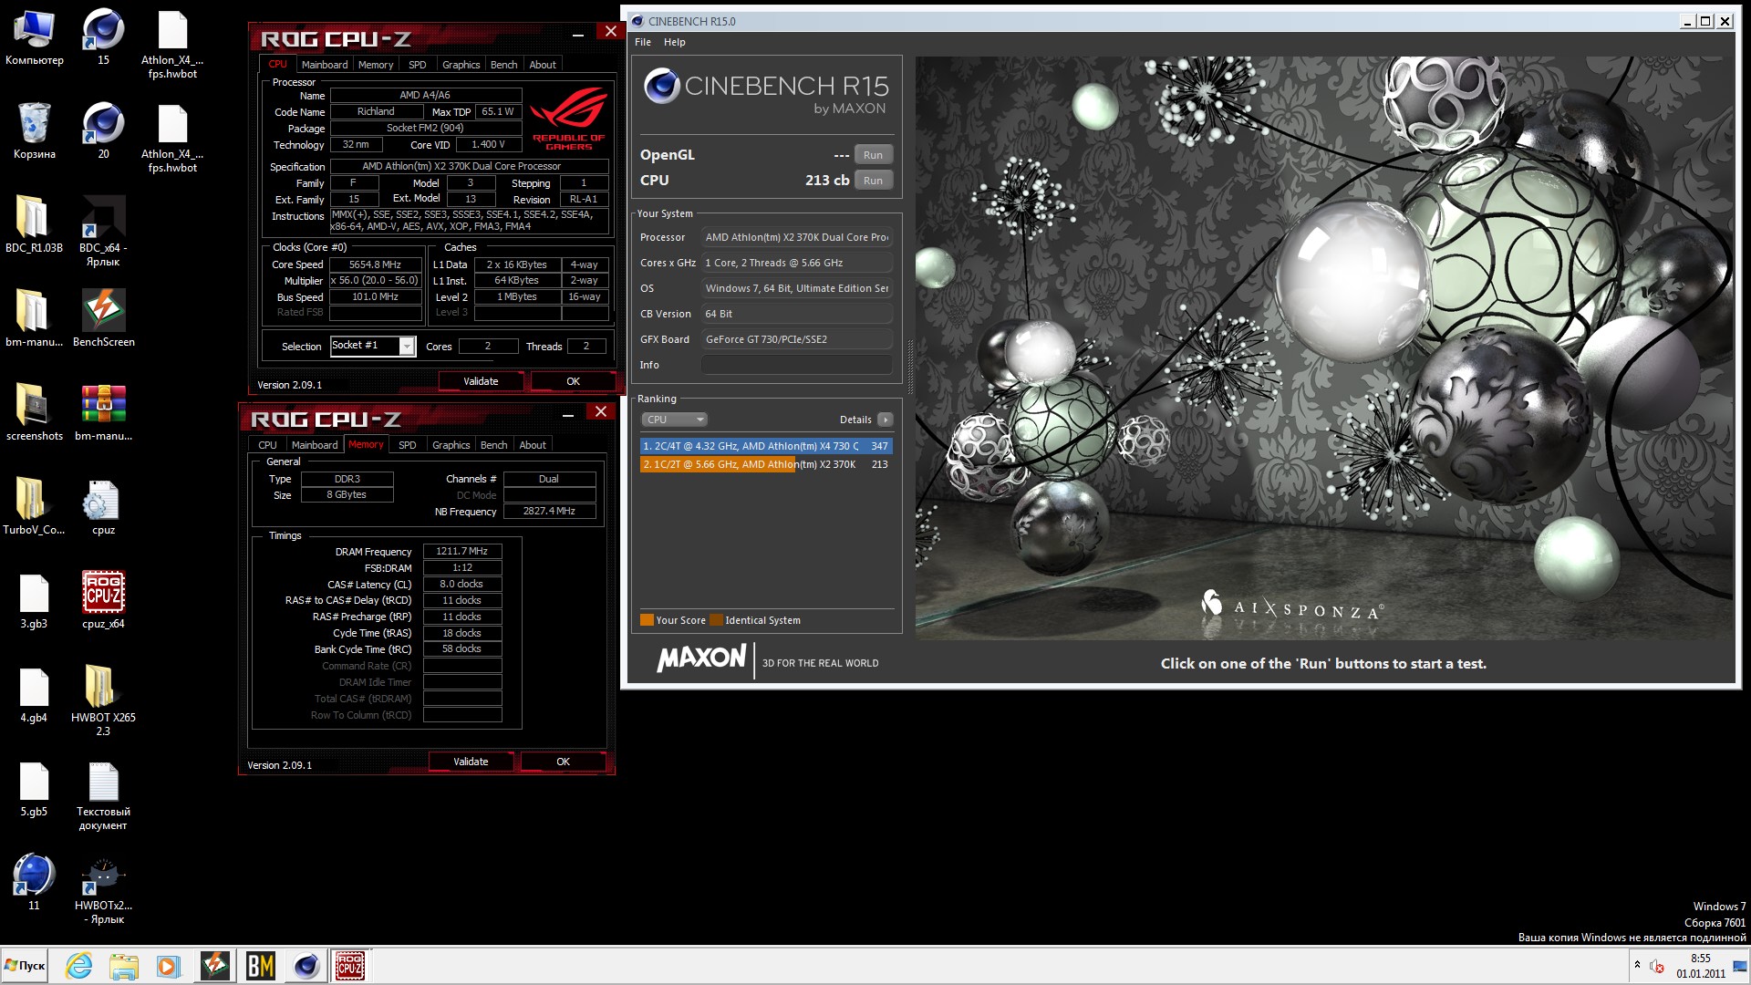Screen dimensions: 1751x985
Task: Switch to ROG CPU-Z taskbar button
Action: point(350,966)
